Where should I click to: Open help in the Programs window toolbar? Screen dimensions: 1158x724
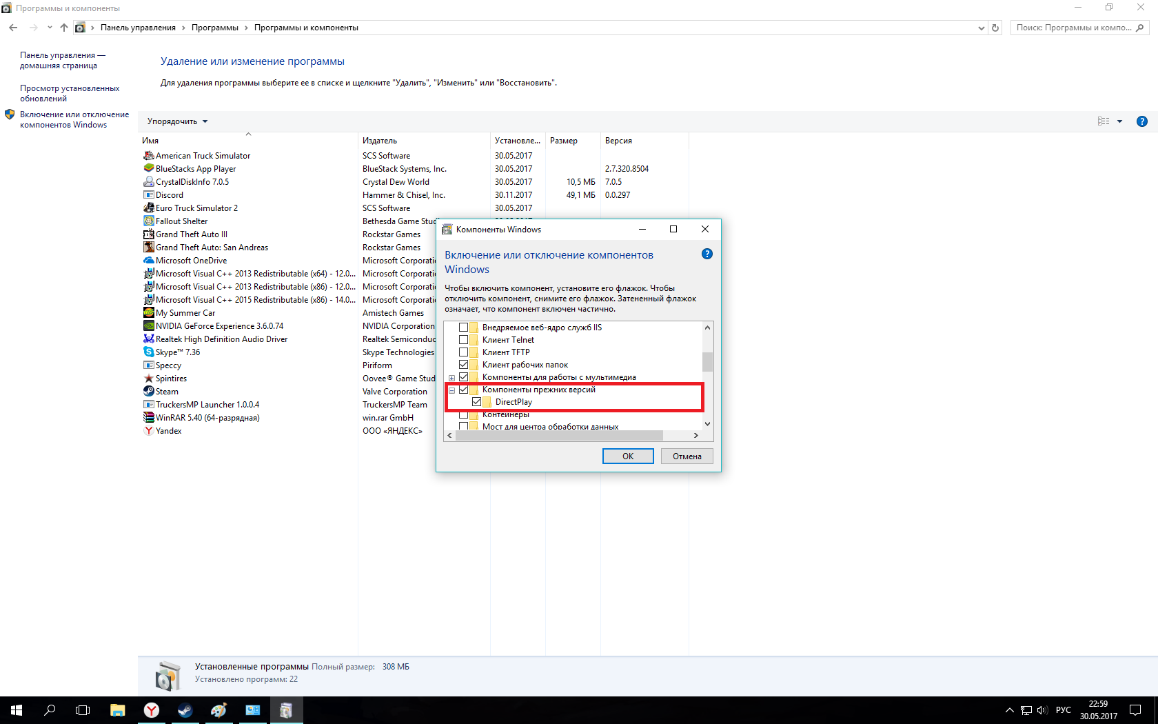point(1142,121)
